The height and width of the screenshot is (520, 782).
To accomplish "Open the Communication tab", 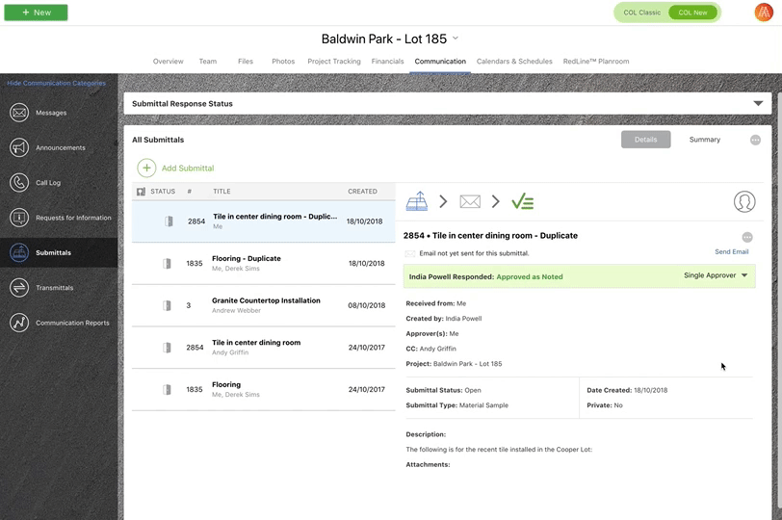I will [440, 62].
